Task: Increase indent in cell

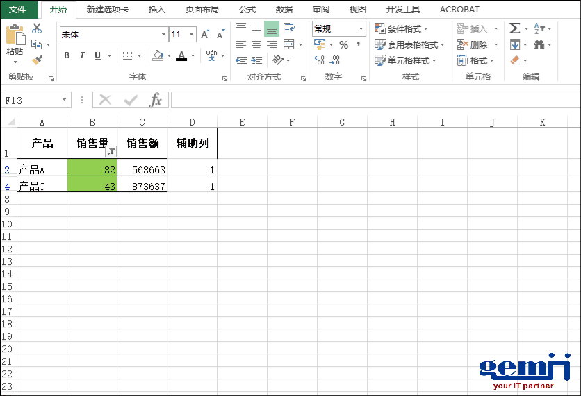Action: coord(256,60)
